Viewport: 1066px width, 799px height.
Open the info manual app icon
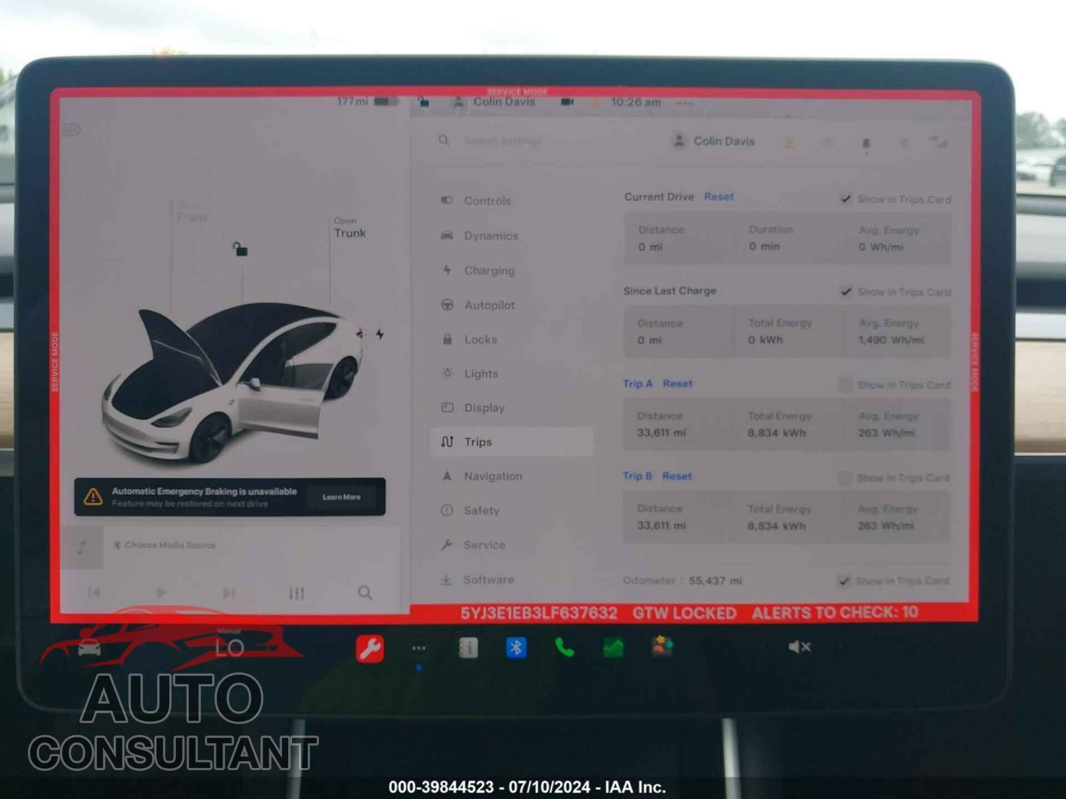point(468,648)
